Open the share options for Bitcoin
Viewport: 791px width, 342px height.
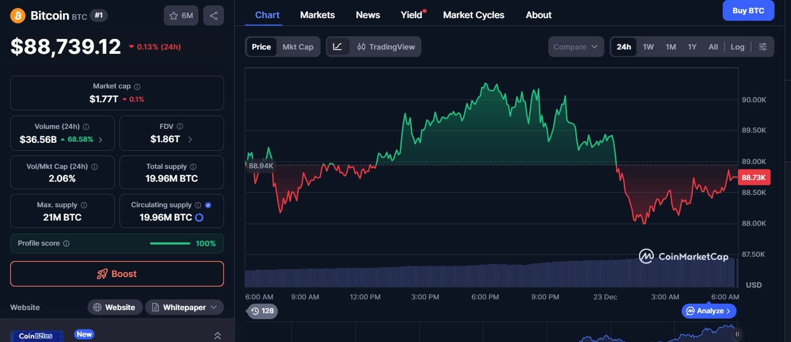pyautogui.click(x=213, y=15)
